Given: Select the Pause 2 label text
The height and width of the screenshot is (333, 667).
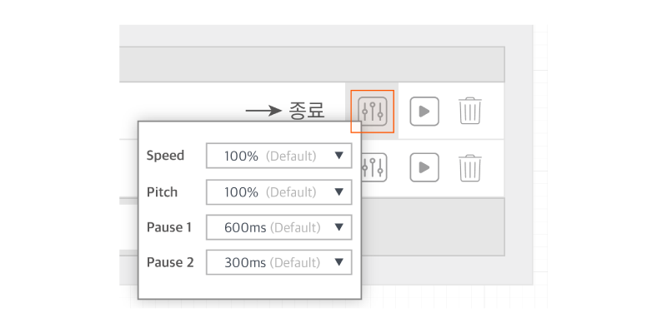Looking at the screenshot, I should pyautogui.click(x=170, y=262).
